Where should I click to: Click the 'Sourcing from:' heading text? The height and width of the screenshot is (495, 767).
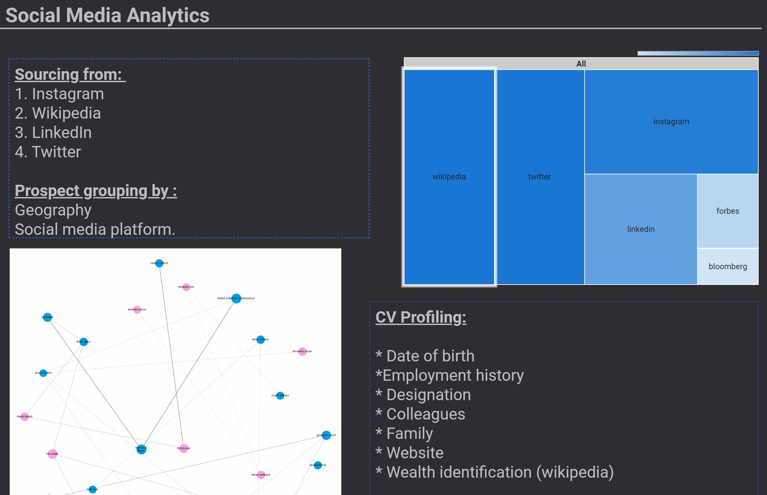(70, 74)
